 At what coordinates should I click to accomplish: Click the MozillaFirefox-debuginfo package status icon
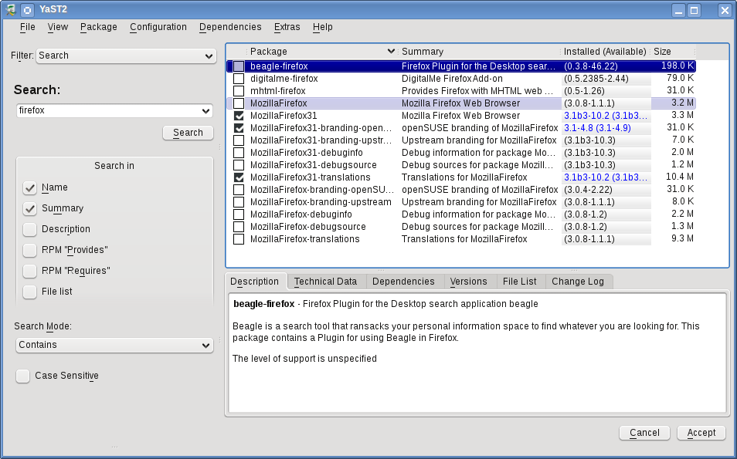(x=239, y=214)
